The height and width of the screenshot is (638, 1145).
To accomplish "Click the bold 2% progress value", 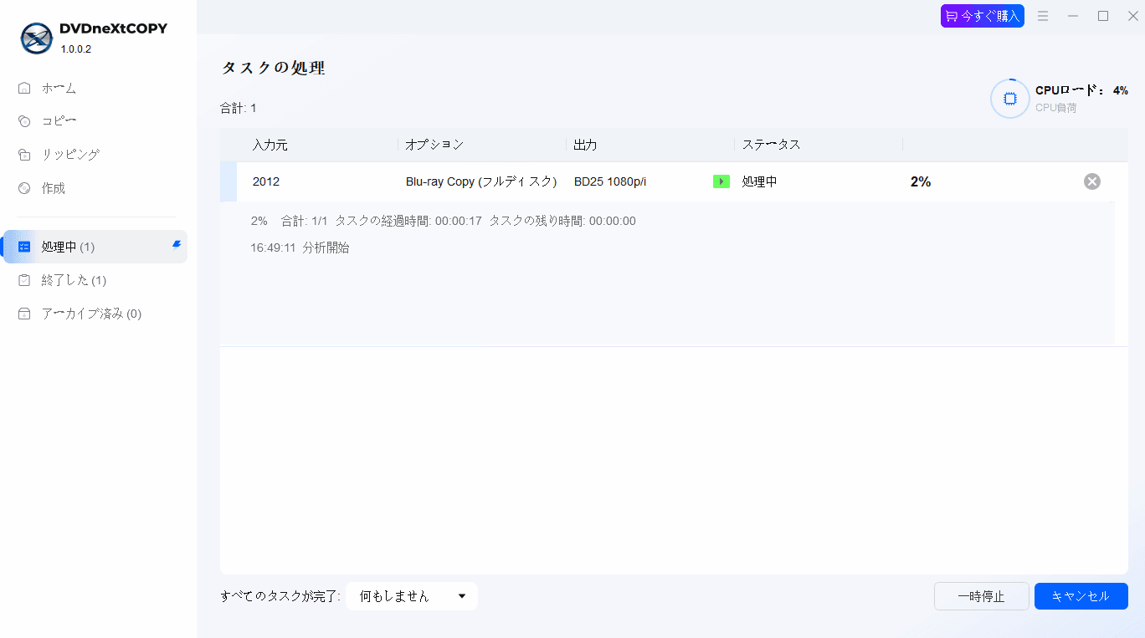I will [921, 181].
